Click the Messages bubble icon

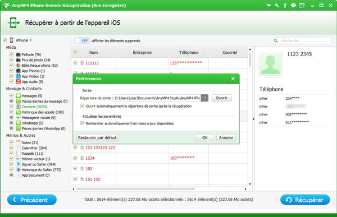pos(19,96)
